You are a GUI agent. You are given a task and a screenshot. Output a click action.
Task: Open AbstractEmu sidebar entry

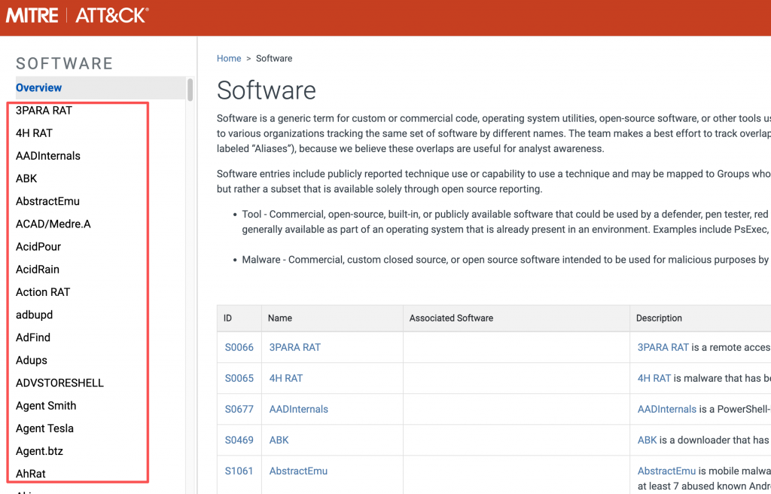pyautogui.click(x=47, y=201)
